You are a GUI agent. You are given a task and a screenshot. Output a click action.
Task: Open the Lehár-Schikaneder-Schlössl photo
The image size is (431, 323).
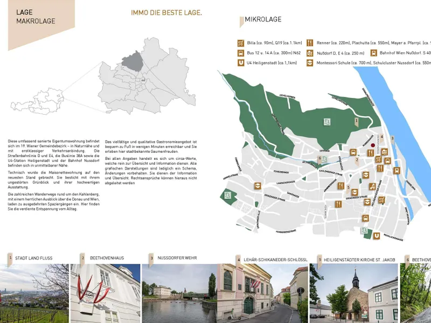262,293
